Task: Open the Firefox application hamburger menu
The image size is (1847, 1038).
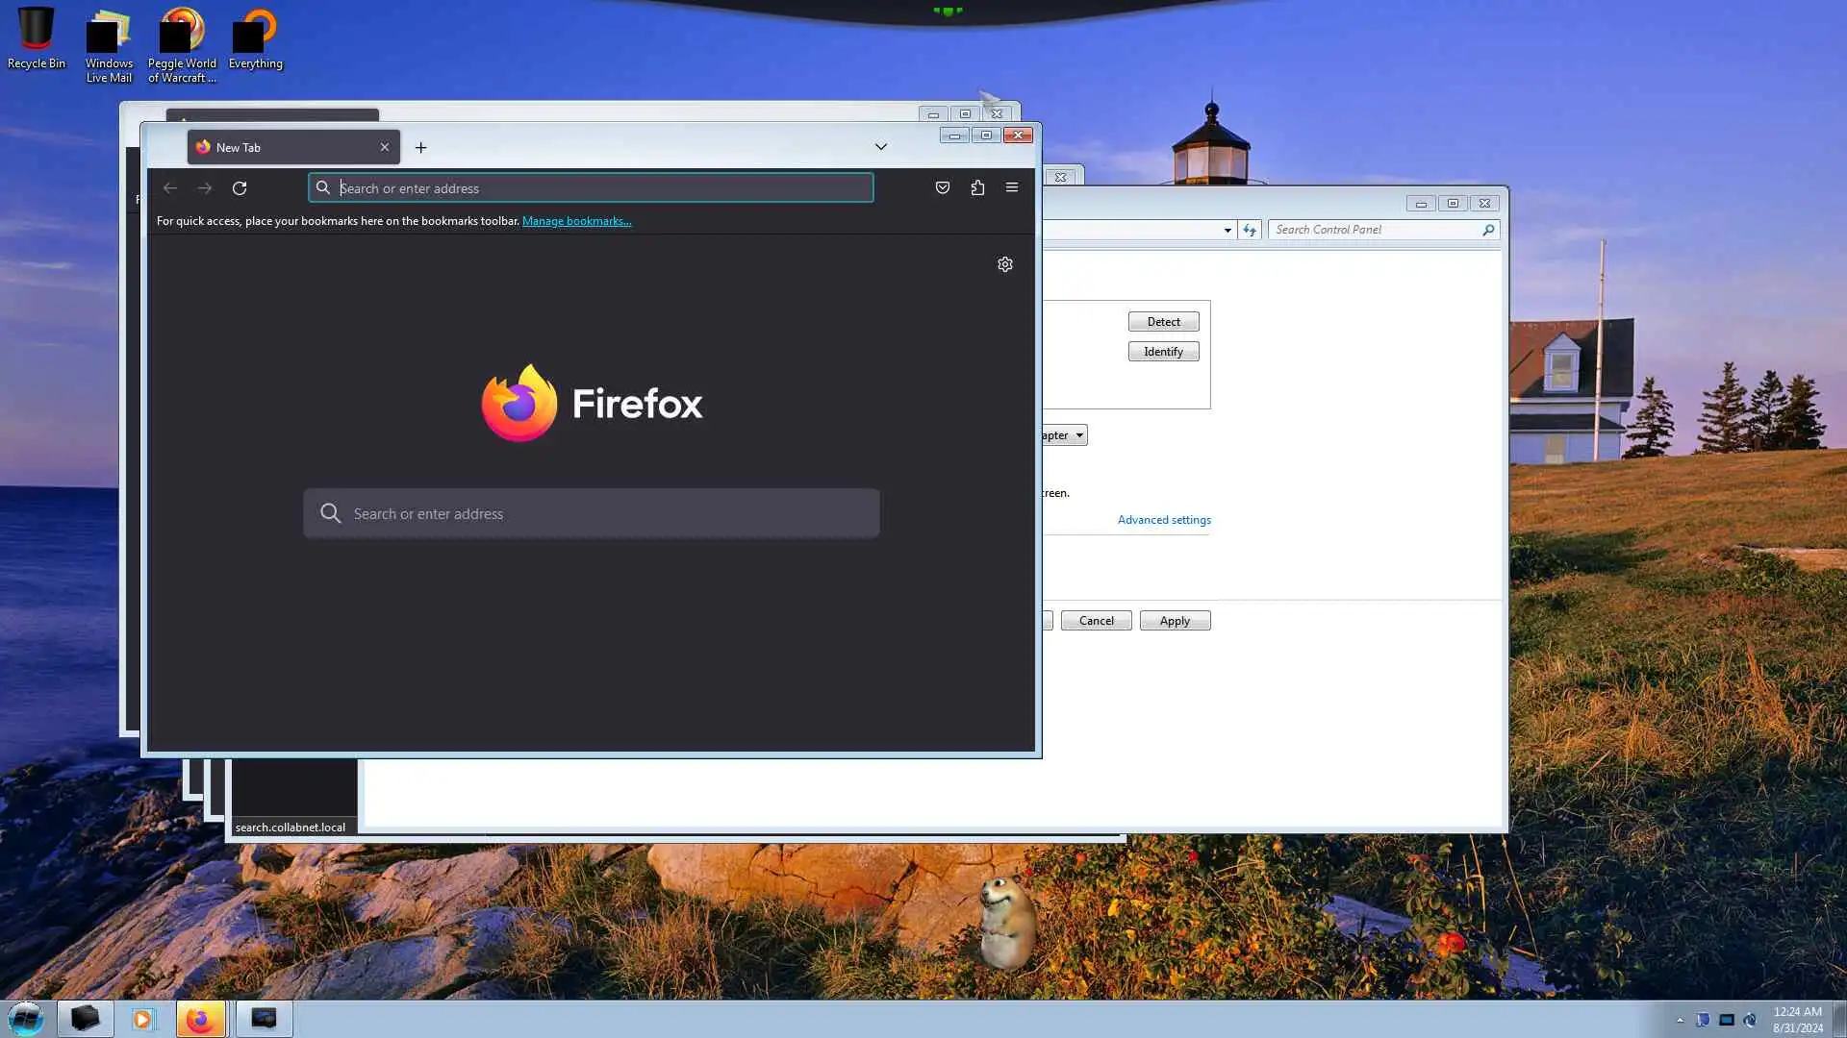Action: (1011, 187)
